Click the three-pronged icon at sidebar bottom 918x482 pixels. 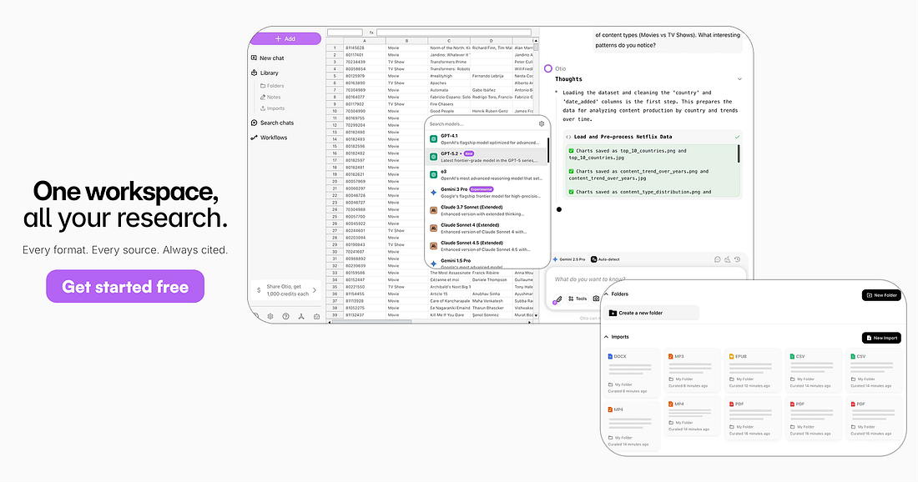pyautogui.click(x=301, y=316)
